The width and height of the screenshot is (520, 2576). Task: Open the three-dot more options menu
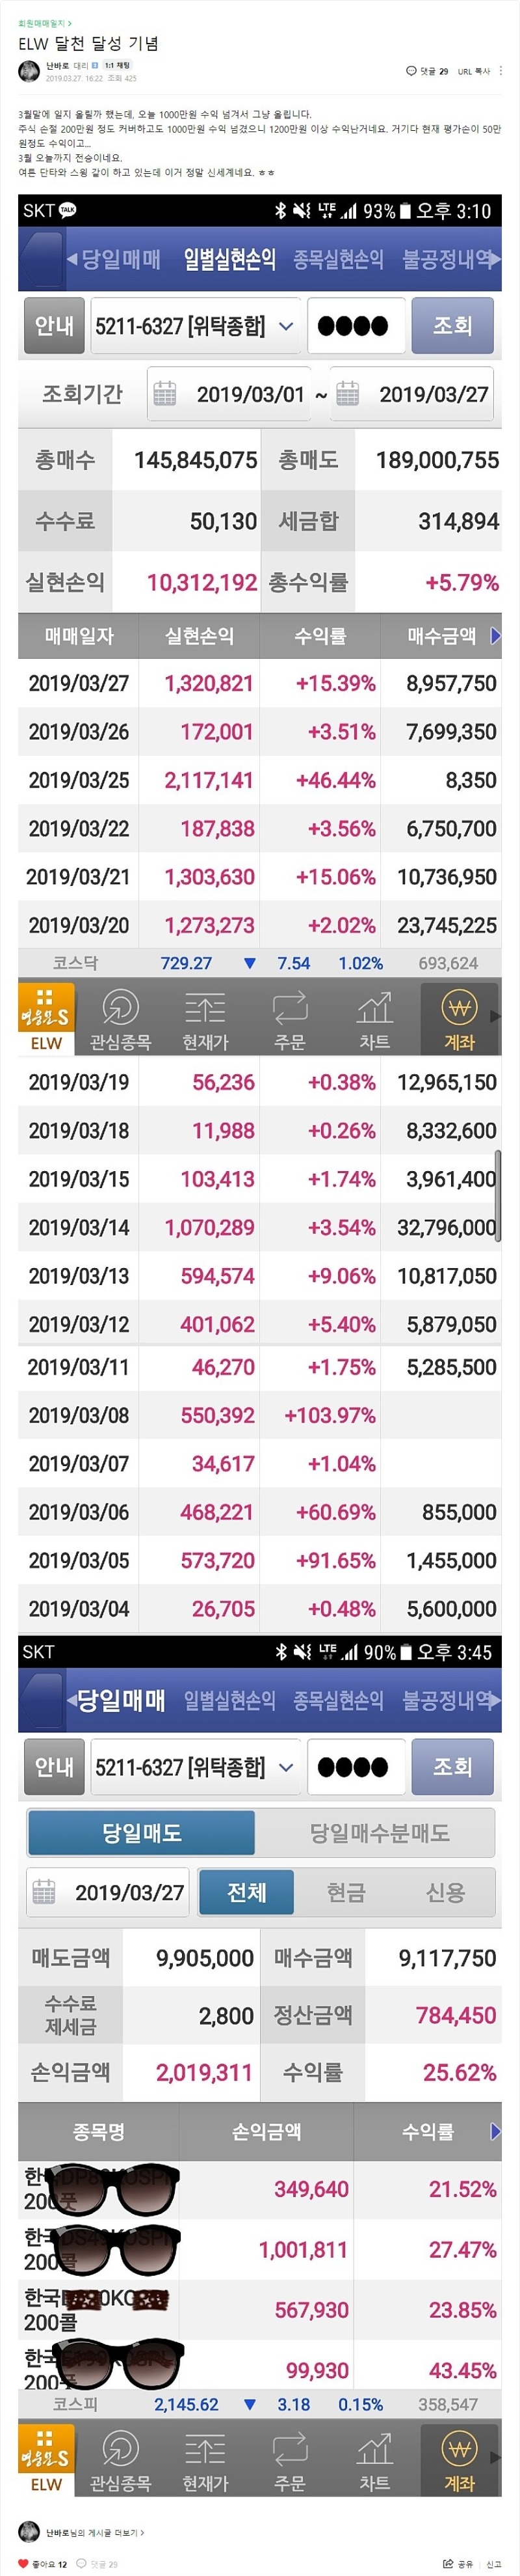click(x=501, y=71)
